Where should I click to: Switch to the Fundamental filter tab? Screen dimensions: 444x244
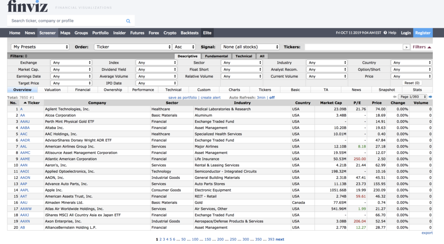tap(216, 56)
